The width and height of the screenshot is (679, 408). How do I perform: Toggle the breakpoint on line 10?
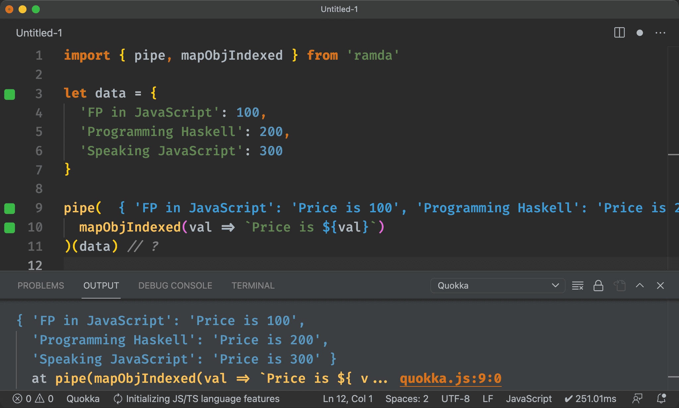coord(11,226)
